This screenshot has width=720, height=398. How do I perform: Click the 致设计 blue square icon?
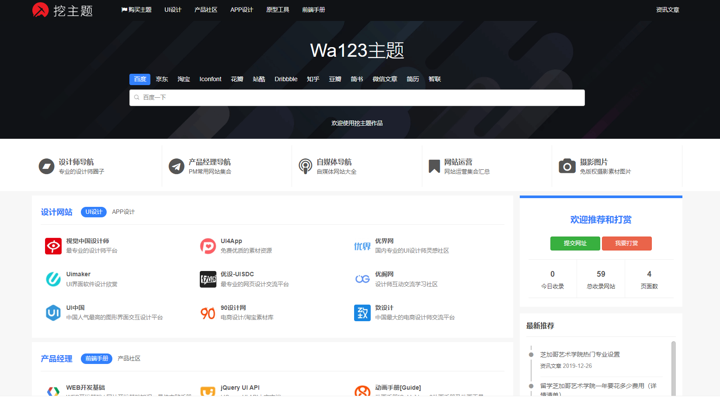click(x=362, y=313)
